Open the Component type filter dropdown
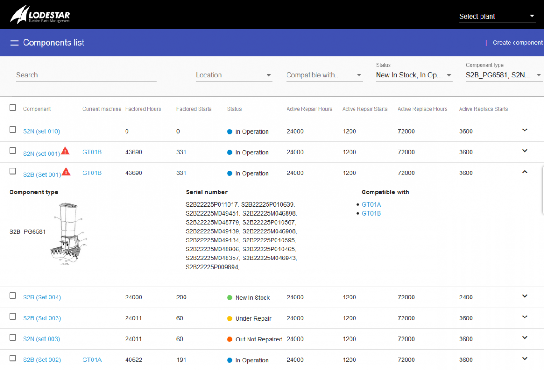The image size is (544, 370). (x=504, y=75)
